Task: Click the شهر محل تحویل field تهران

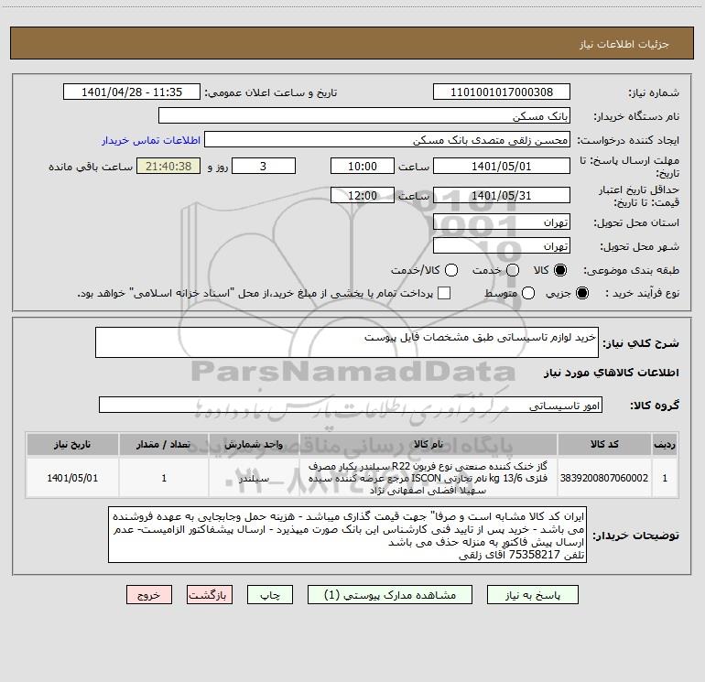Action: [502, 245]
